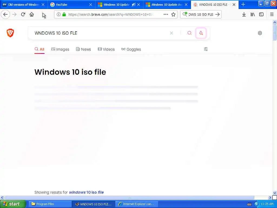
Task: Select the Goggles results tab
Action: tap(131, 49)
